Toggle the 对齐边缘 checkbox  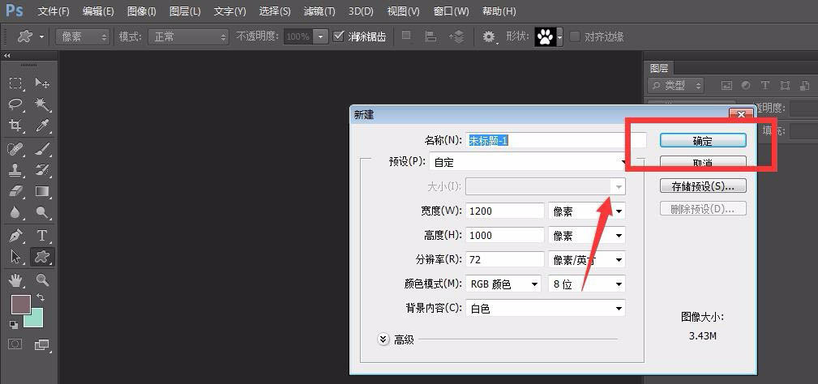(575, 36)
